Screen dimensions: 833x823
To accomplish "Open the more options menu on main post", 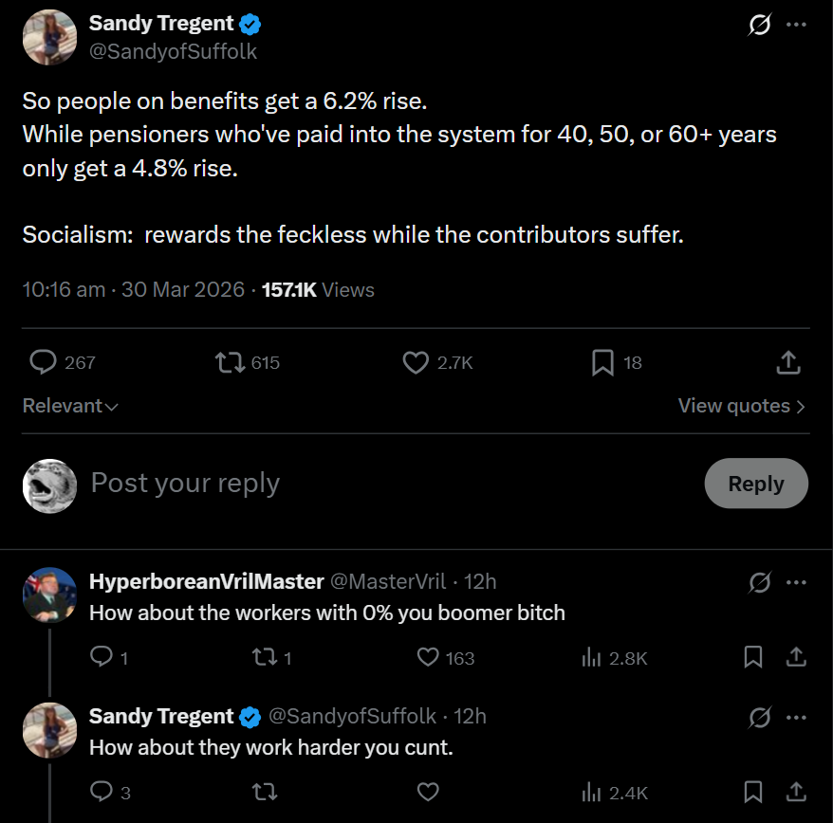I will click(x=796, y=25).
